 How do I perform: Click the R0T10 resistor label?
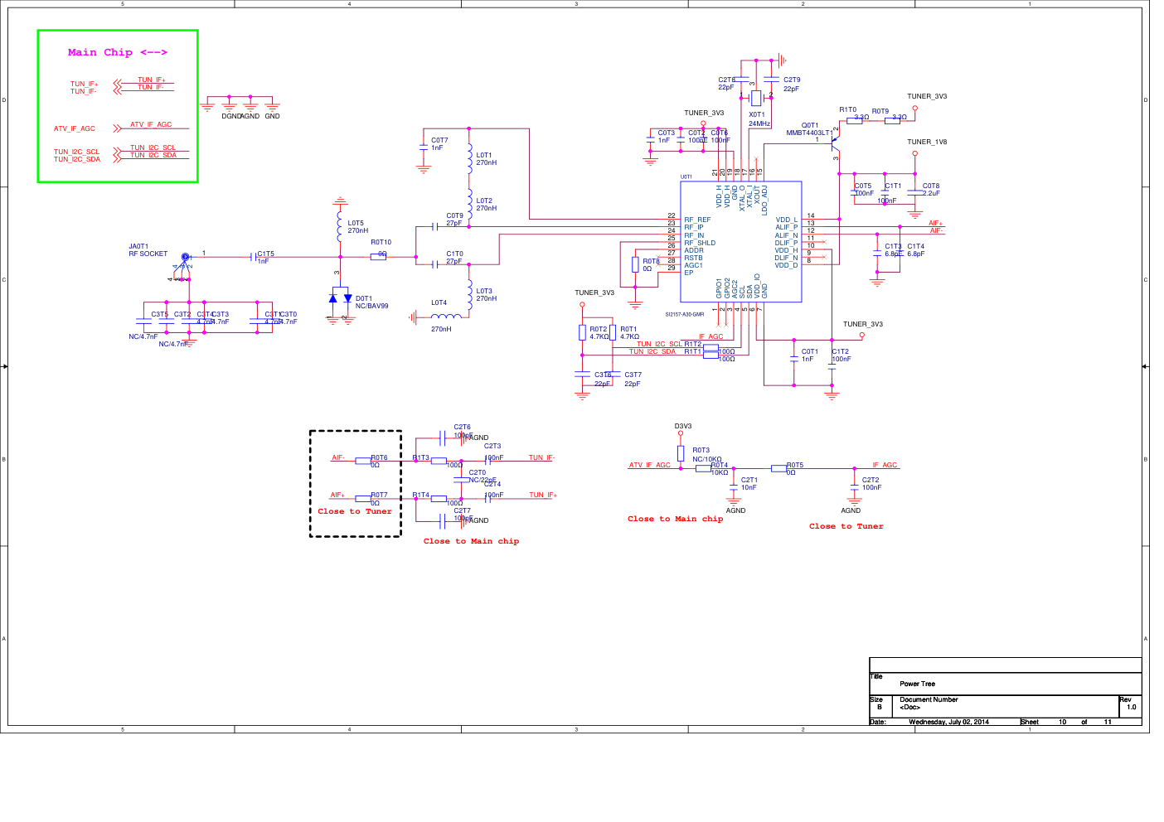(x=381, y=243)
